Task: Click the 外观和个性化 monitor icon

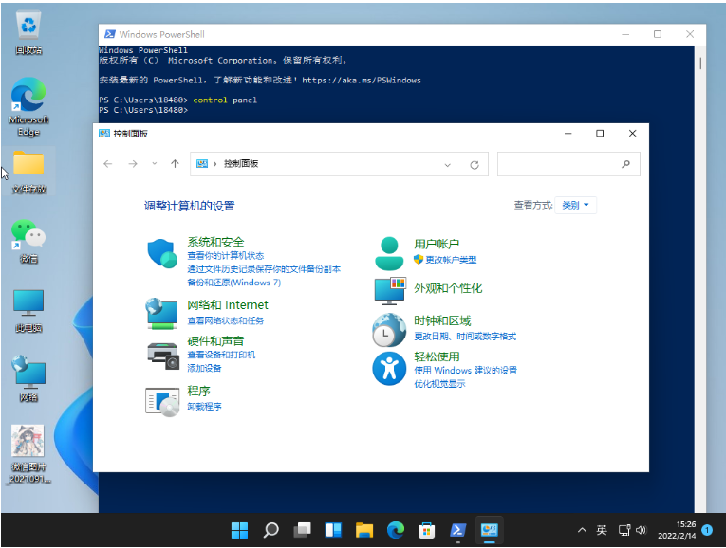Action: pyautogui.click(x=389, y=290)
